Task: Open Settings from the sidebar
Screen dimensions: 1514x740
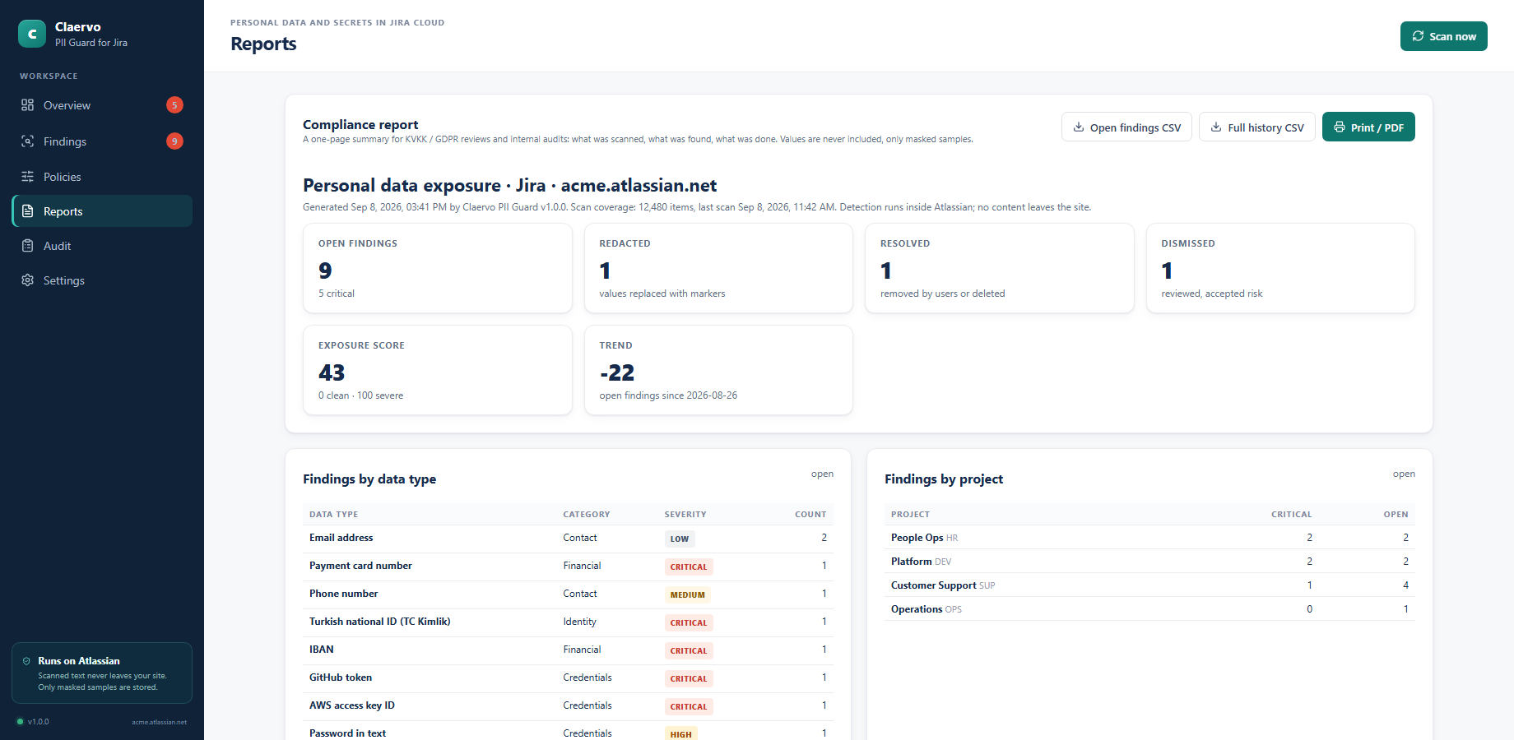Action: click(102, 280)
